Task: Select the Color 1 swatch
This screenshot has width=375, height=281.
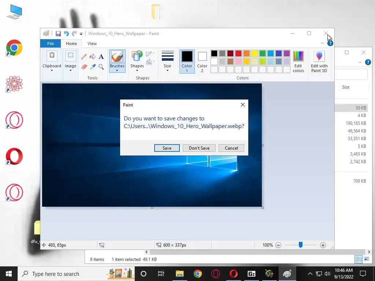Action: 187,61
